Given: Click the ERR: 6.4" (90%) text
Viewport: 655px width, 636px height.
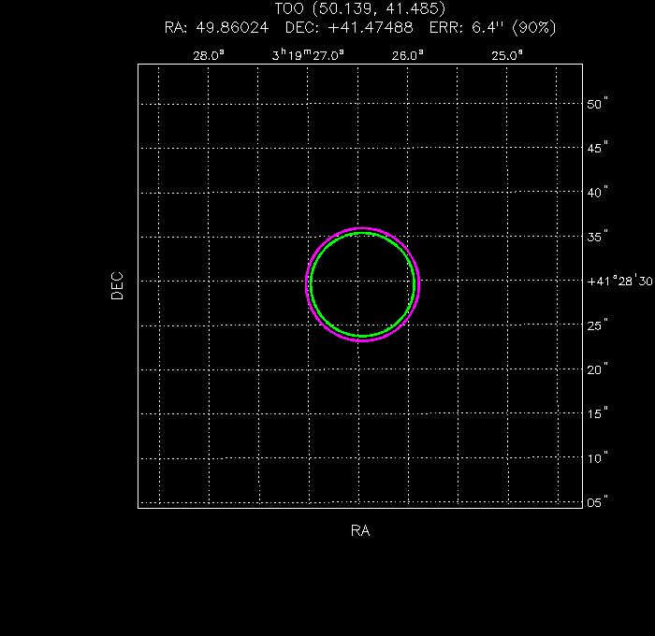Looking at the screenshot, I should point(493,27).
